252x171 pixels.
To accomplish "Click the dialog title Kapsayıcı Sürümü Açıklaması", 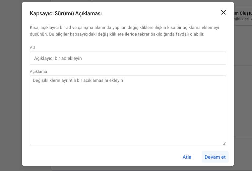I will coord(66,13).
